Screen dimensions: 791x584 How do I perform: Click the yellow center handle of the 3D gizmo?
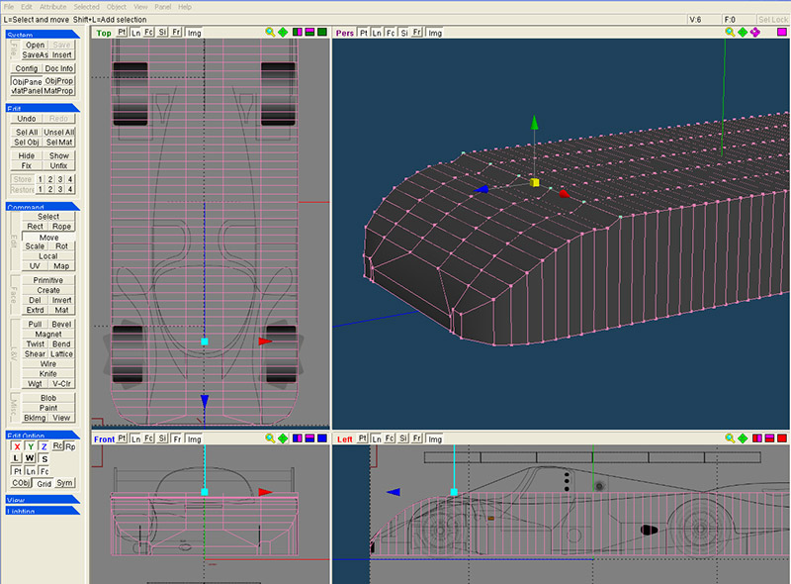[534, 183]
